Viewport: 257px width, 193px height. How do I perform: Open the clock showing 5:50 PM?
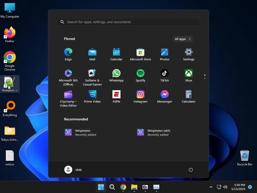coord(238,187)
